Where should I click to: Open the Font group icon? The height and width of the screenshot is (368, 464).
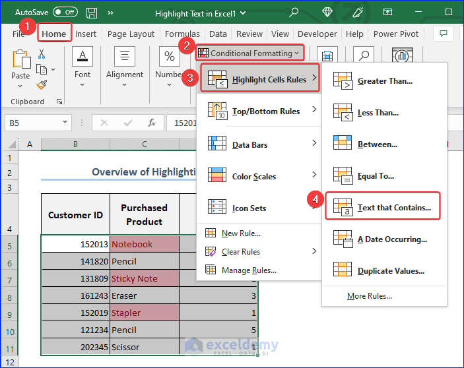(83, 57)
